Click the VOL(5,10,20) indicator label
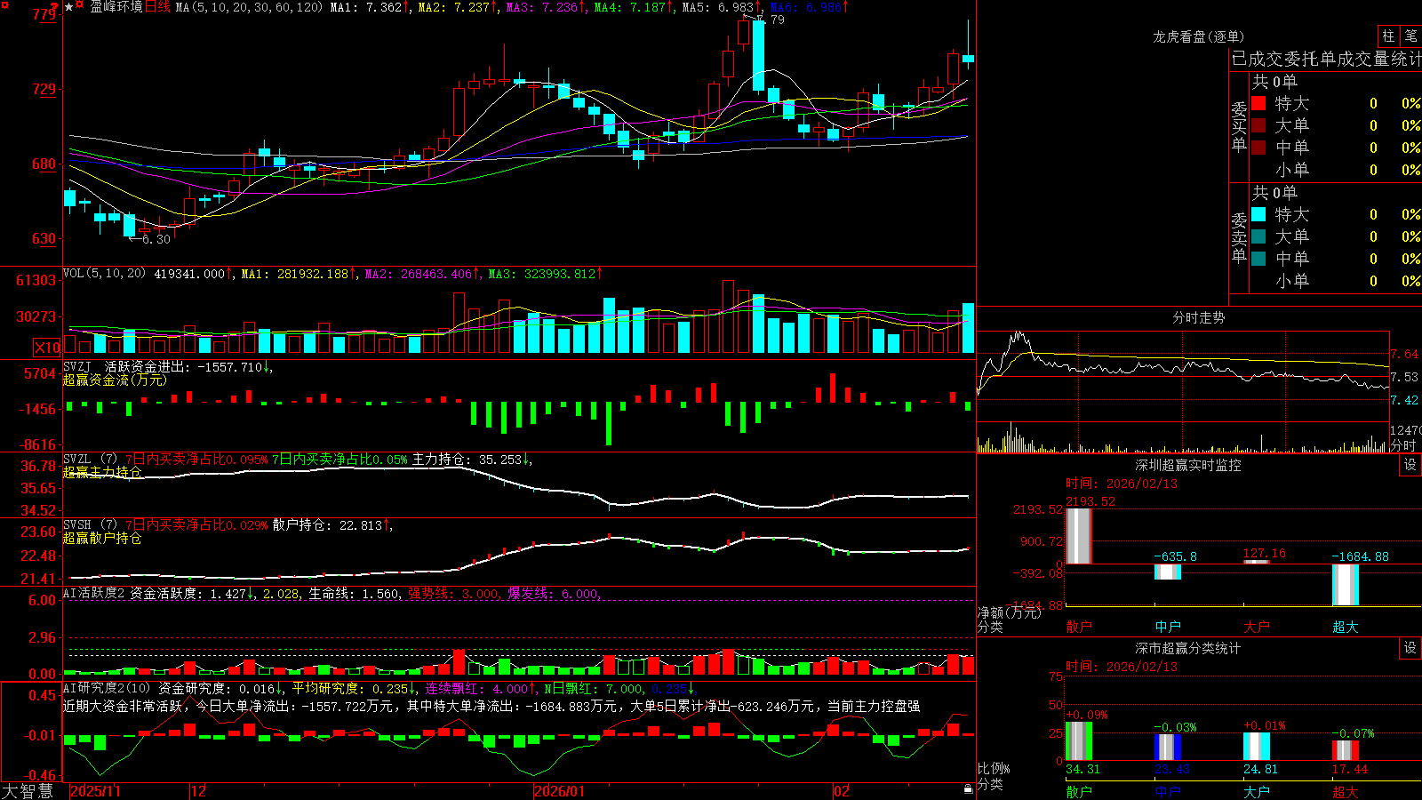Viewport: 1422px width, 800px height. click(x=105, y=274)
